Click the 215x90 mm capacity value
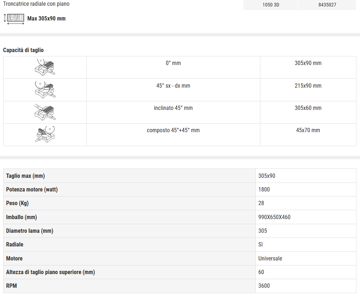 point(308,86)
